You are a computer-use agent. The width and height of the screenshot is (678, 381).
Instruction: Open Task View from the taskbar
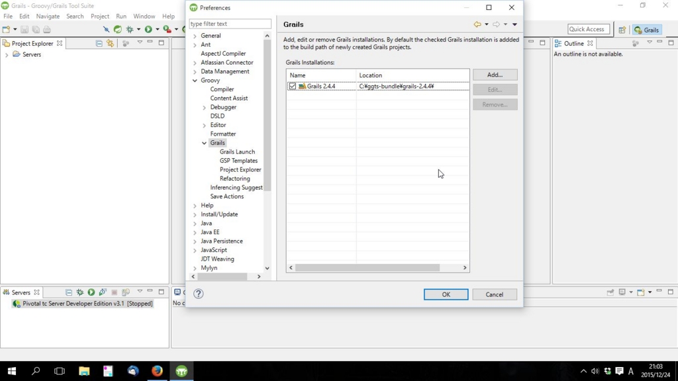pyautogui.click(x=59, y=371)
